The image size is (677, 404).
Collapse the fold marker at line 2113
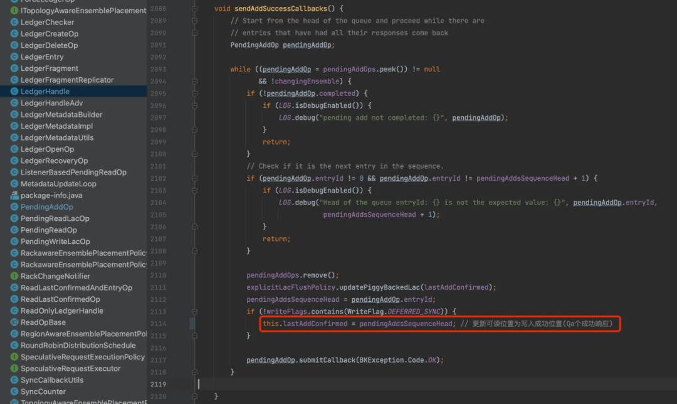coord(195,312)
